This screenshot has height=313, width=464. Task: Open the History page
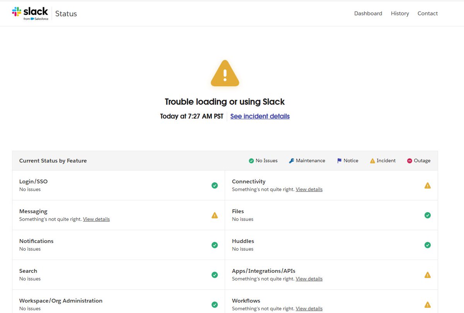pyautogui.click(x=400, y=13)
